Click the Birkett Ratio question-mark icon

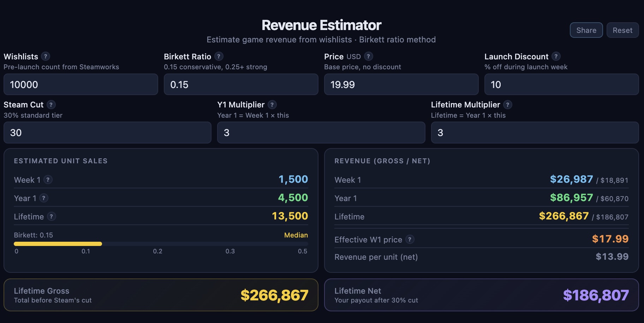[219, 56]
